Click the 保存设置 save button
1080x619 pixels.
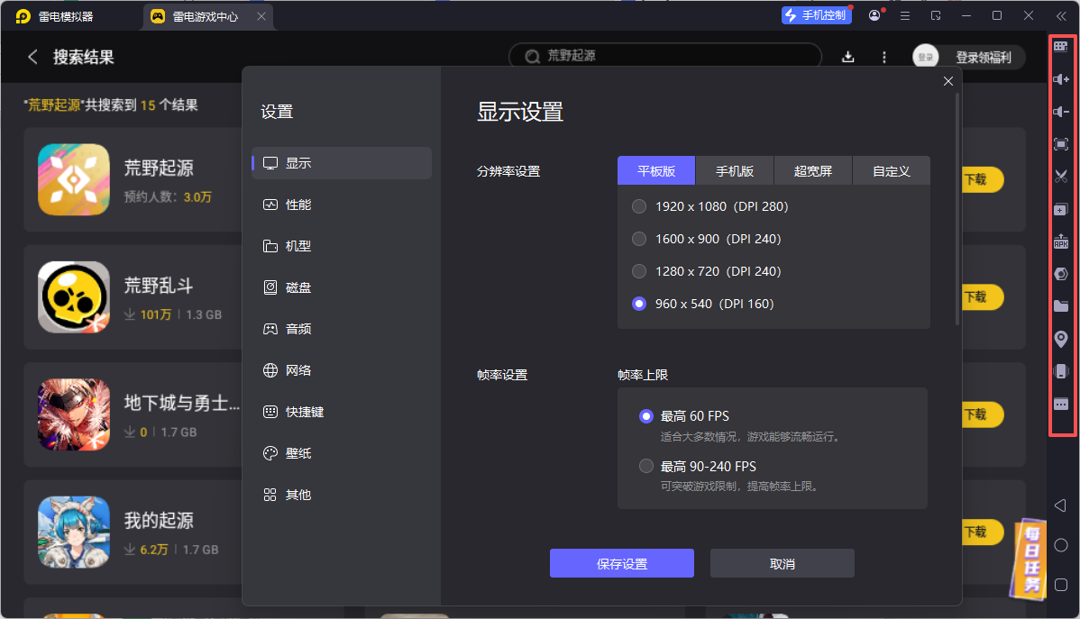pyautogui.click(x=621, y=562)
